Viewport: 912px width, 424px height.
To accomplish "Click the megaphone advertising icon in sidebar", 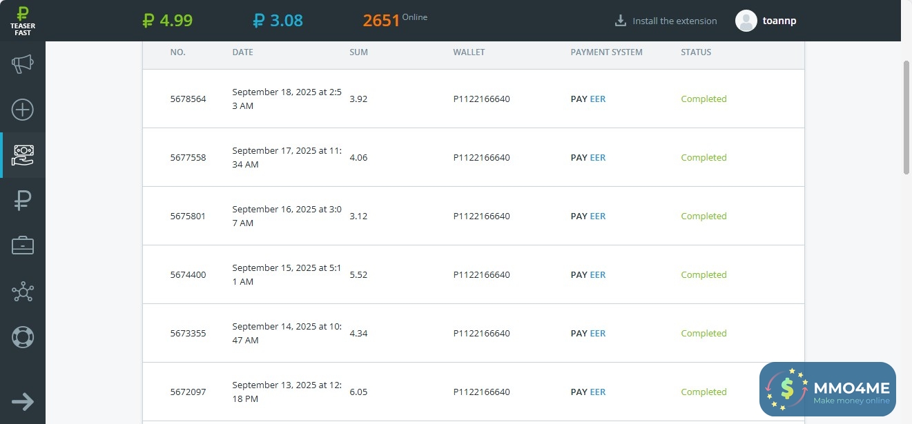I will click(x=23, y=65).
